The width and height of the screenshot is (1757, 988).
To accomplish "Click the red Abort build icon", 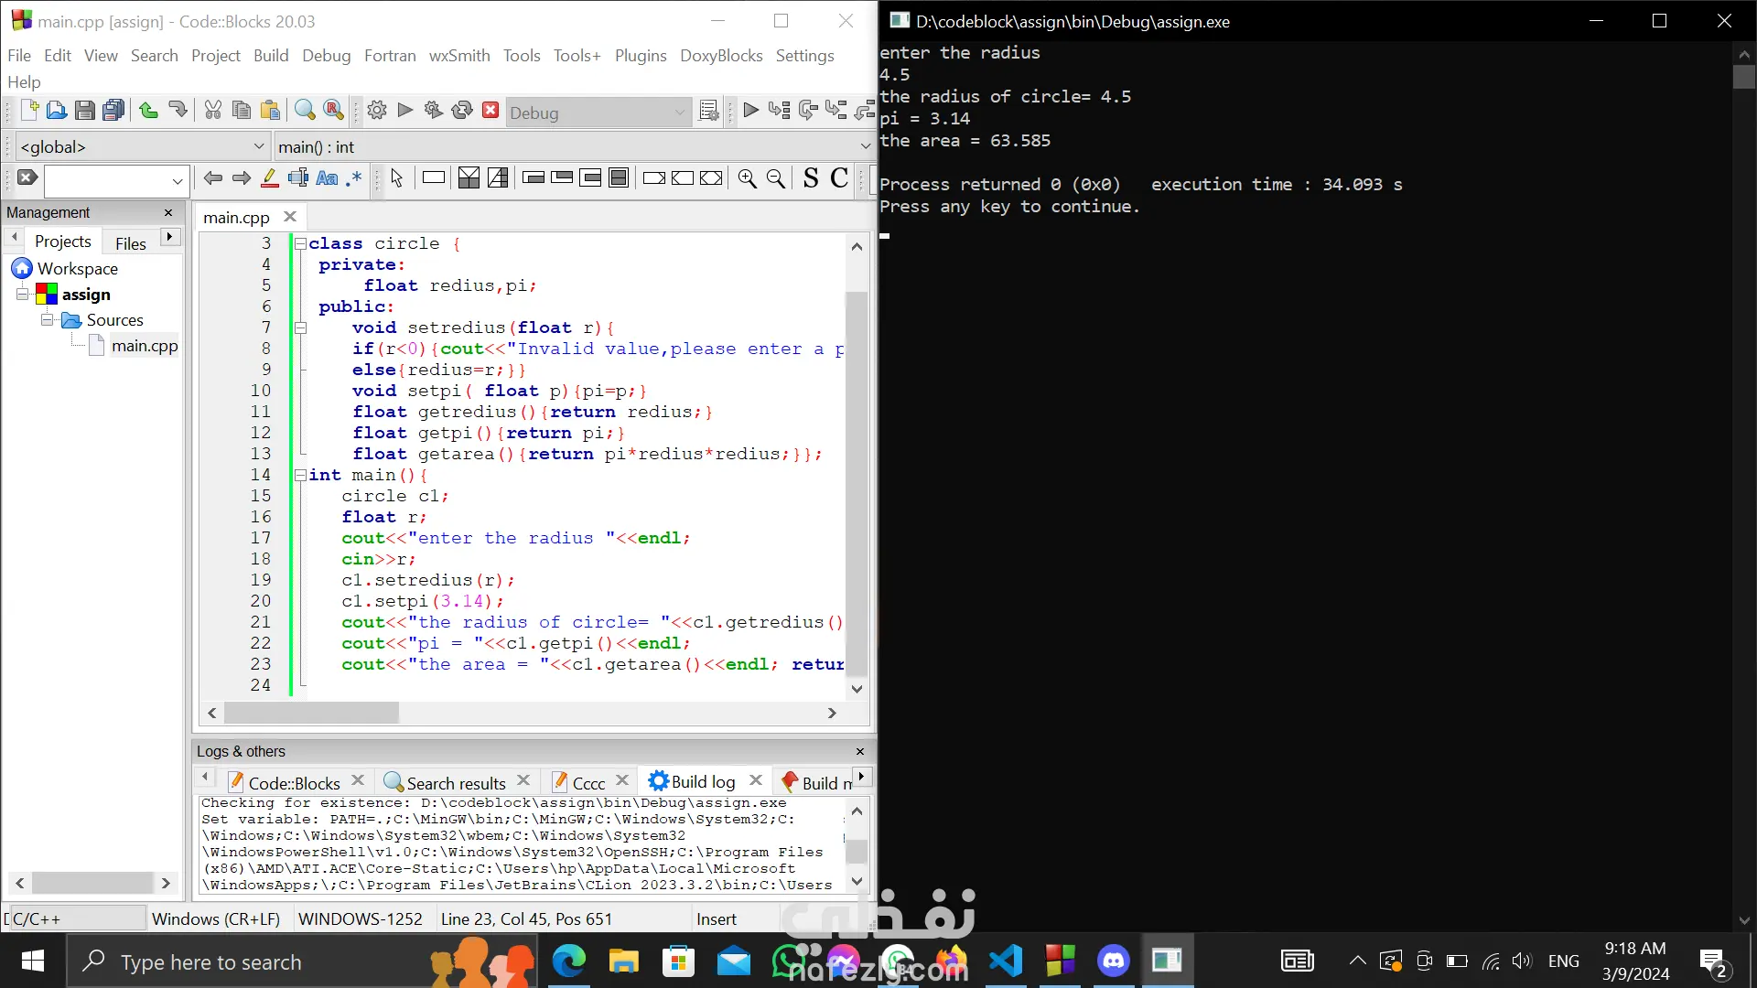I will click(x=490, y=111).
